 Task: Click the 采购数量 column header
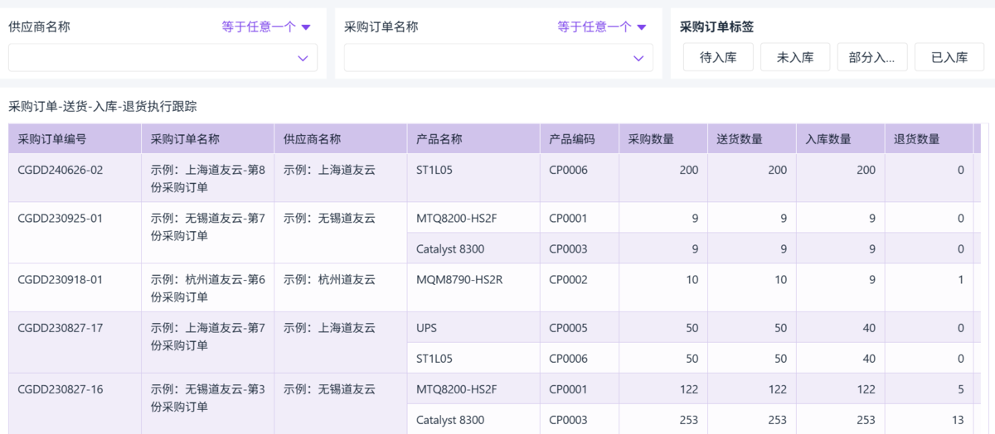pos(663,139)
